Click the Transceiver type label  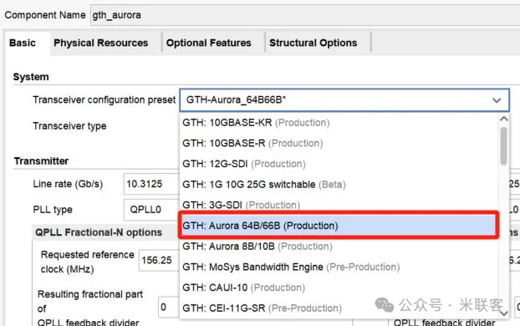point(69,126)
